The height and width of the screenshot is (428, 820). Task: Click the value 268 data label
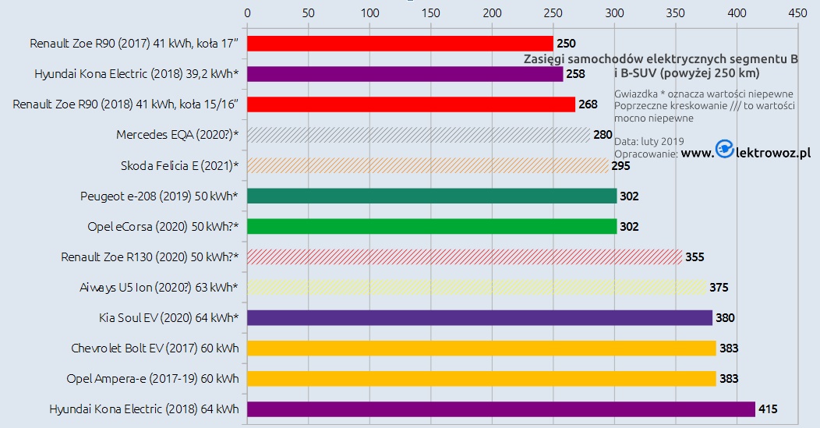[588, 104]
